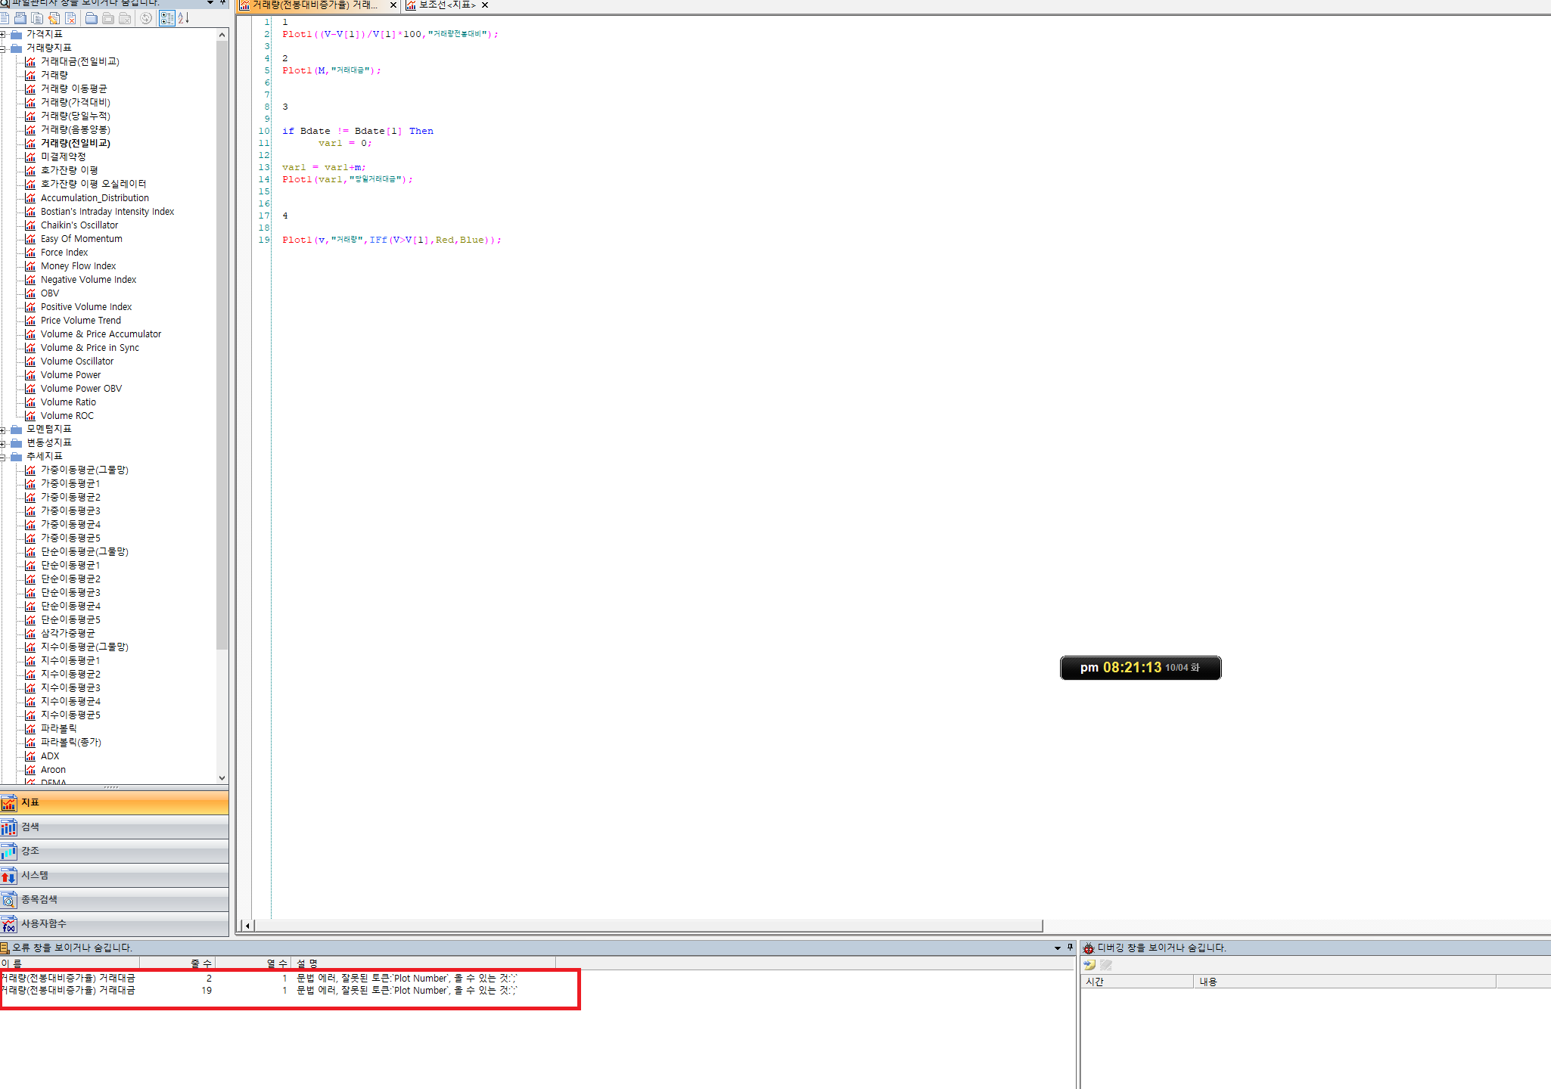Click the delete file icon with red X

pos(70,18)
